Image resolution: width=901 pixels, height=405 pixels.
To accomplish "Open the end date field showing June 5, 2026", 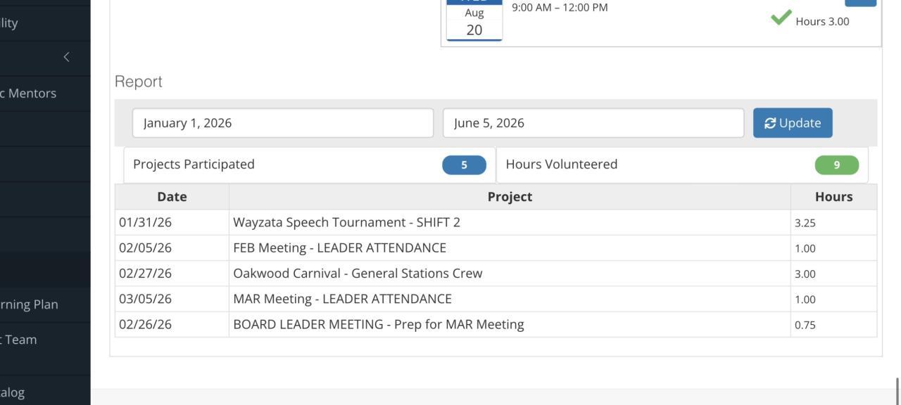I will coord(593,123).
